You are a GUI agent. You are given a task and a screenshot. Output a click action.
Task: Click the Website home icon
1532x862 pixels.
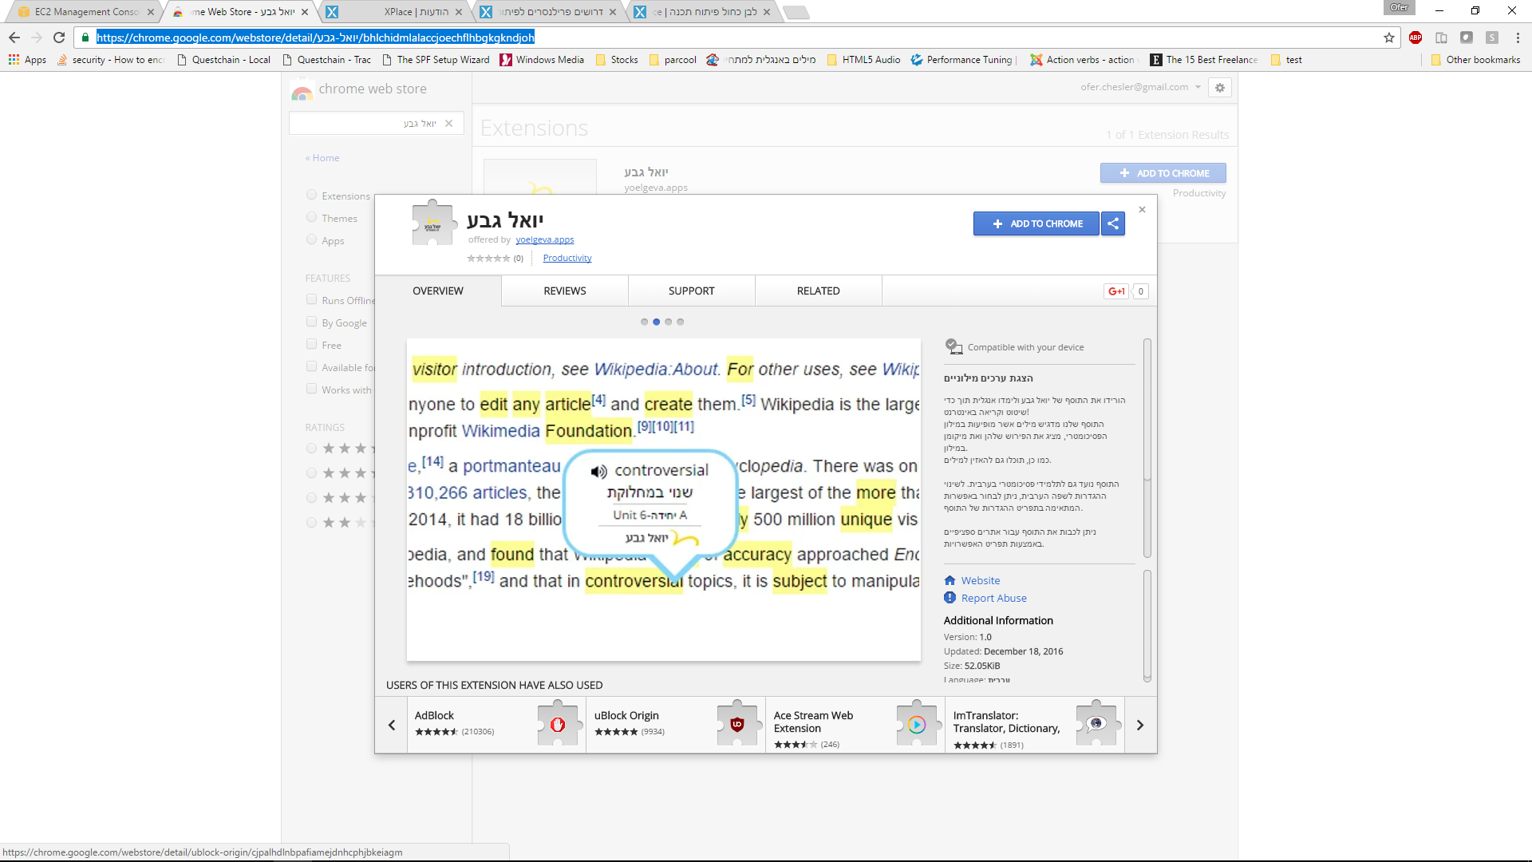[950, 580]
